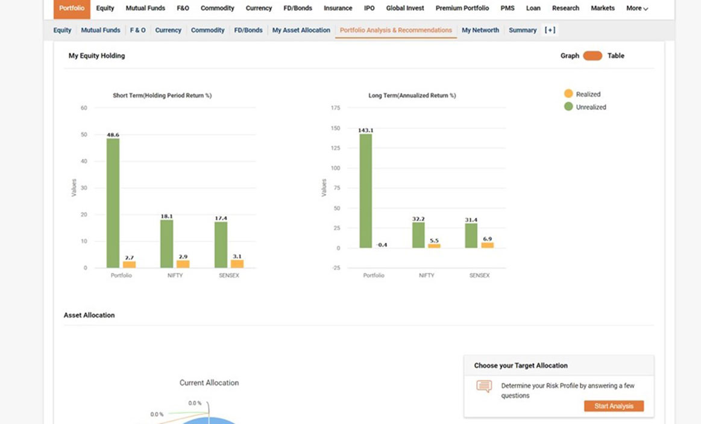Switch to the Mutual Funds sub-tab
This screenshot has height=424, width=701.
[x=101, y=30]
